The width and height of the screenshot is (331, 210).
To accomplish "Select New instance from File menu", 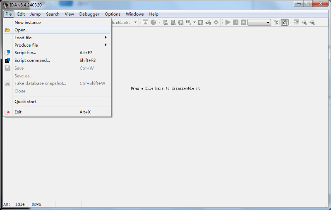I will point(28,22).
